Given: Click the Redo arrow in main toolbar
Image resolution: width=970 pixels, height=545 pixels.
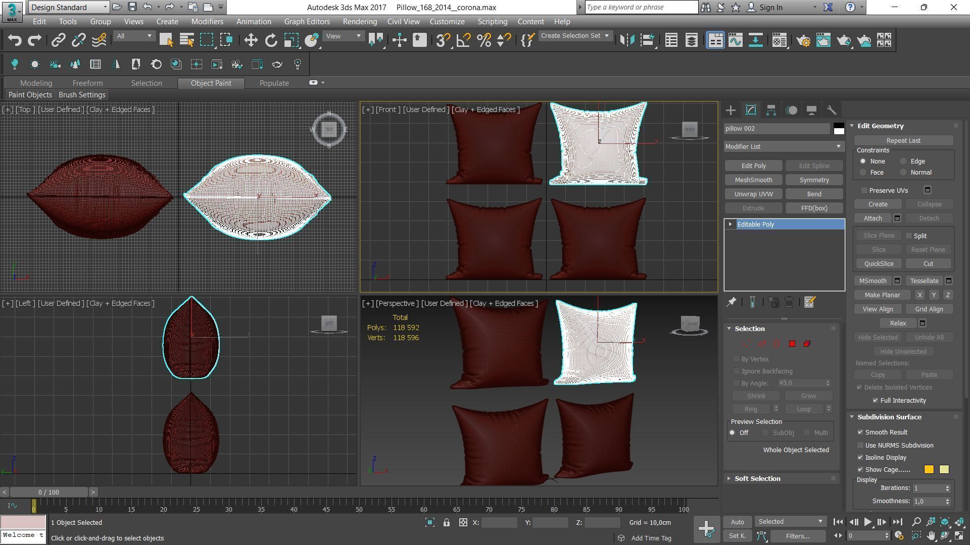Looking at the screenshot, I should tap(34, 40).
